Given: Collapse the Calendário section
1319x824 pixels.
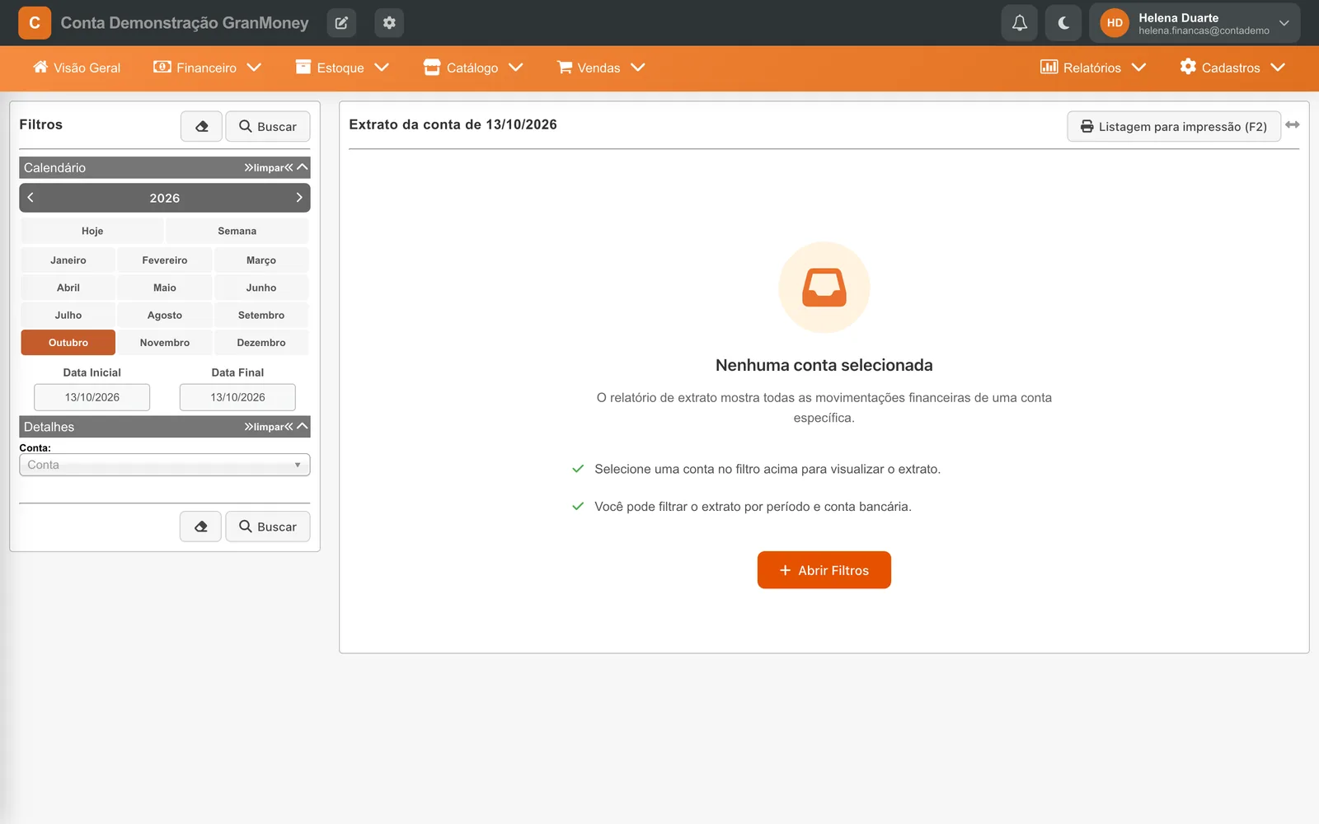Looking at the screenshot, I should click(x=303, y=167).
